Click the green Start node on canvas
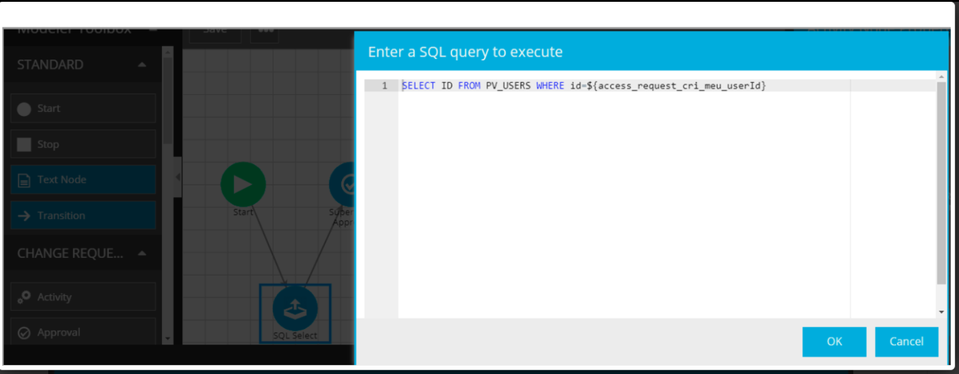Image resolution: width=959 pixels, height=374 pixels. 243,185
